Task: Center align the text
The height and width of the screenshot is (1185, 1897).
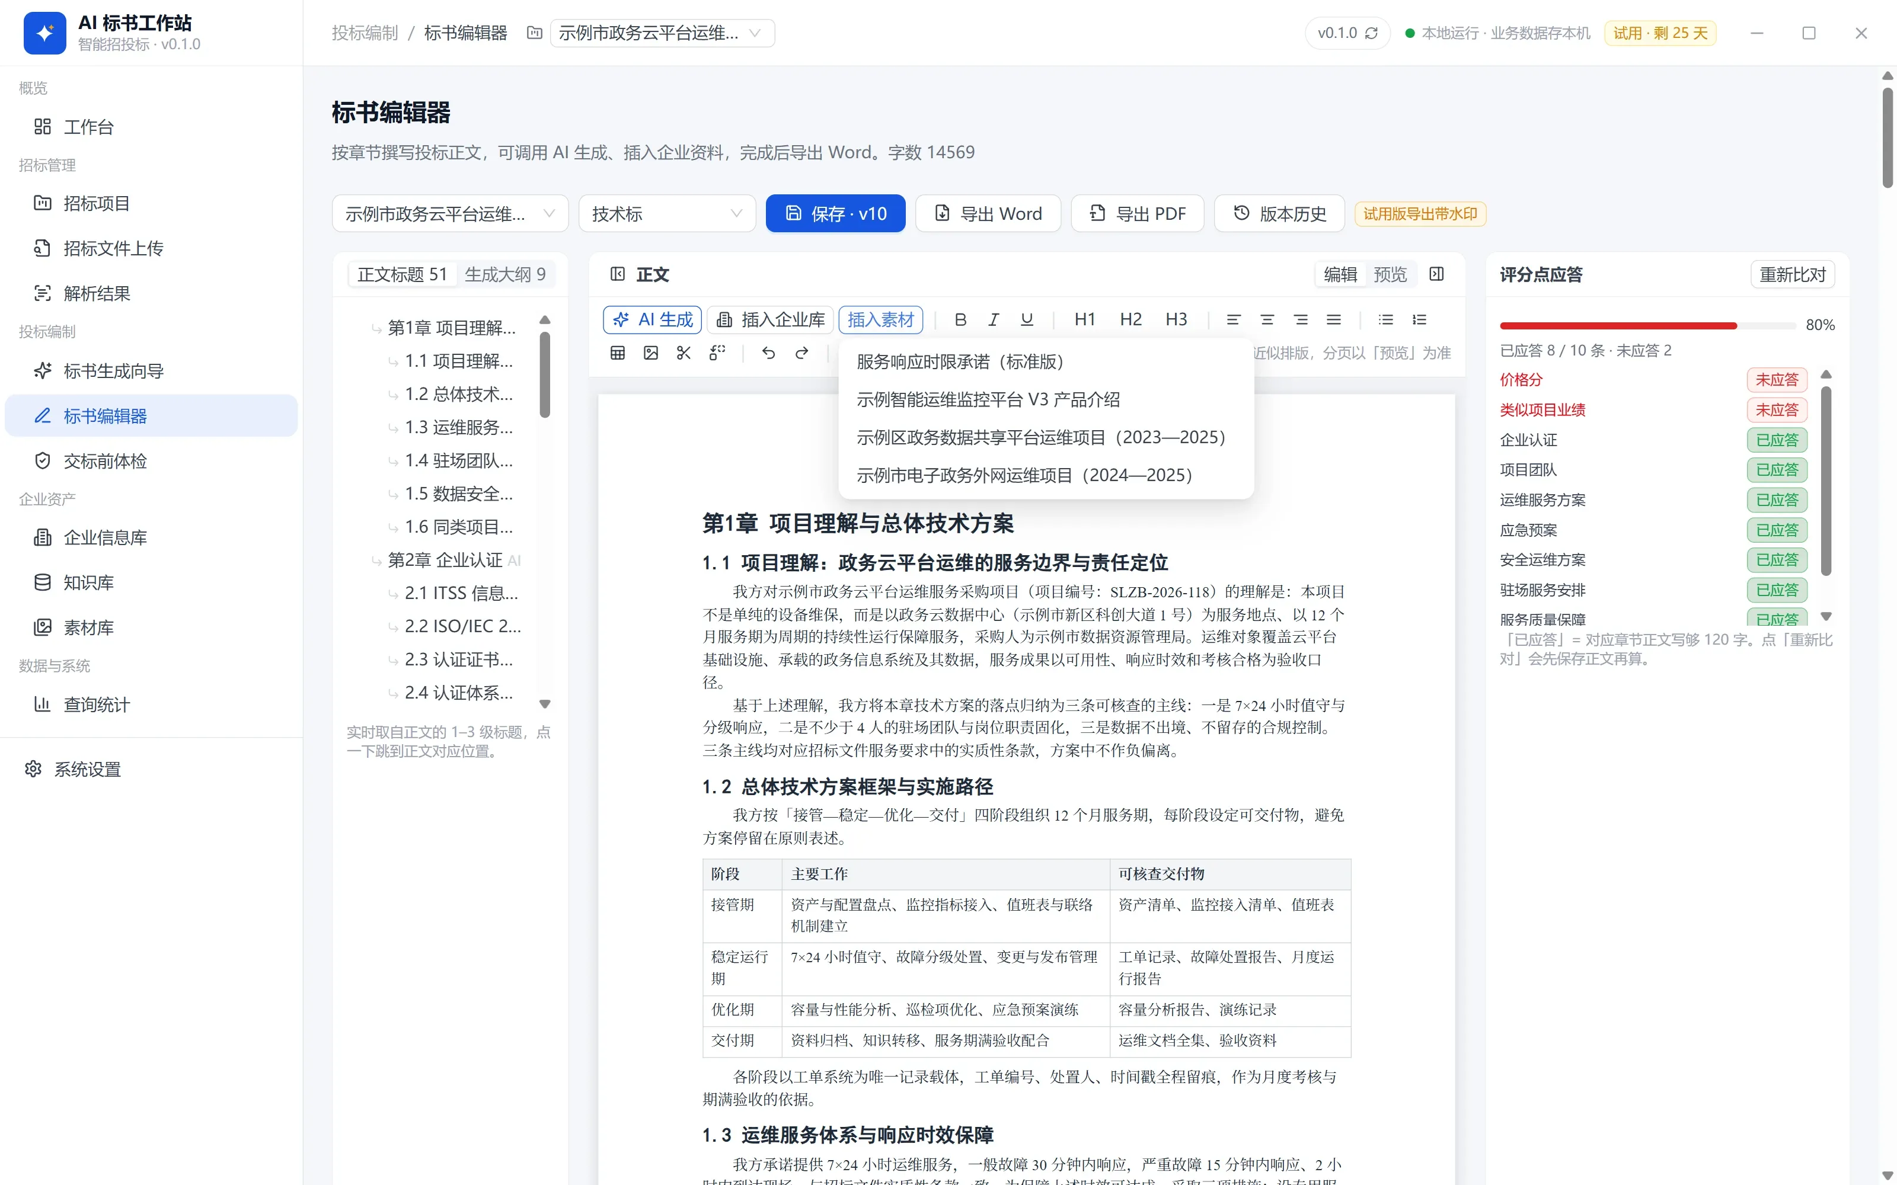Action: click(x=1267, y=320)
